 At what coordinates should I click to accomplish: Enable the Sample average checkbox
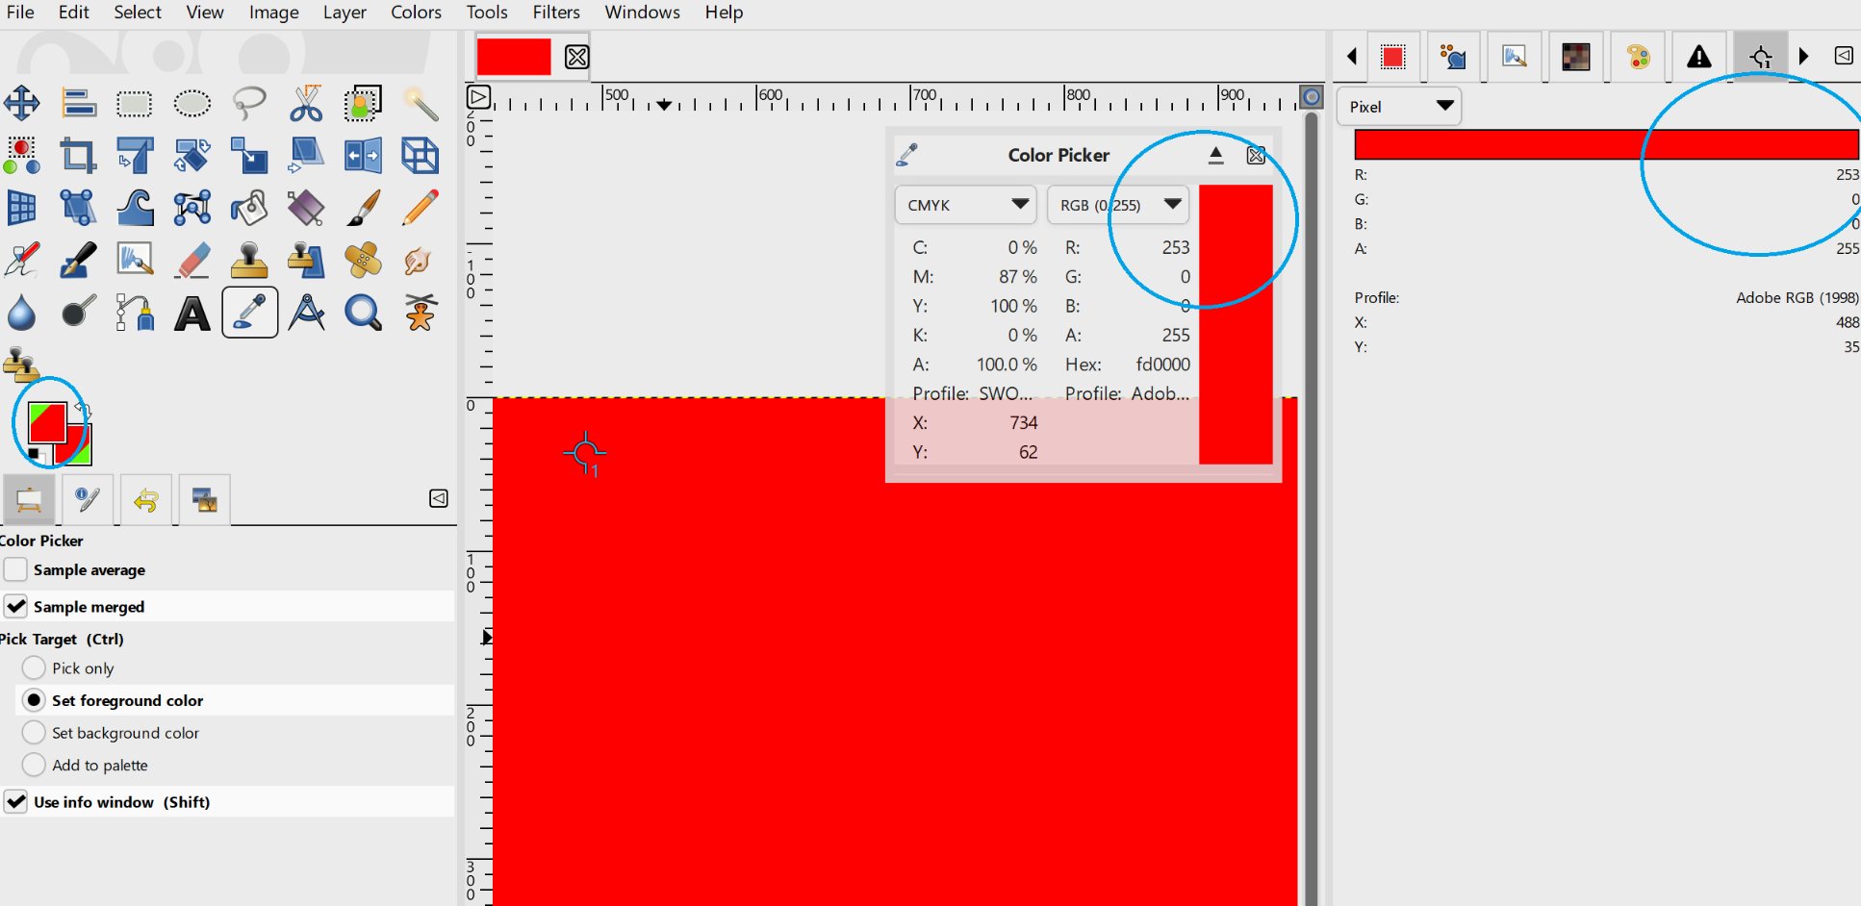pyautogui.click(x=14, y=569)
